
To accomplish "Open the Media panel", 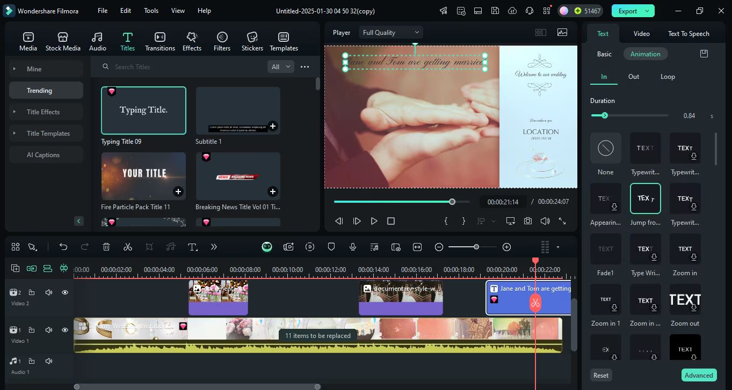I will (x=28, y=41).
